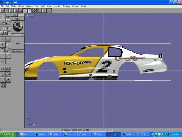Toggle the grid snap toolbar button
The height and width of the screenshot is (137, 182).
39,11
